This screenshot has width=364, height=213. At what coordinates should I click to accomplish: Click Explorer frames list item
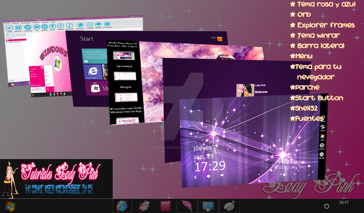322,25
